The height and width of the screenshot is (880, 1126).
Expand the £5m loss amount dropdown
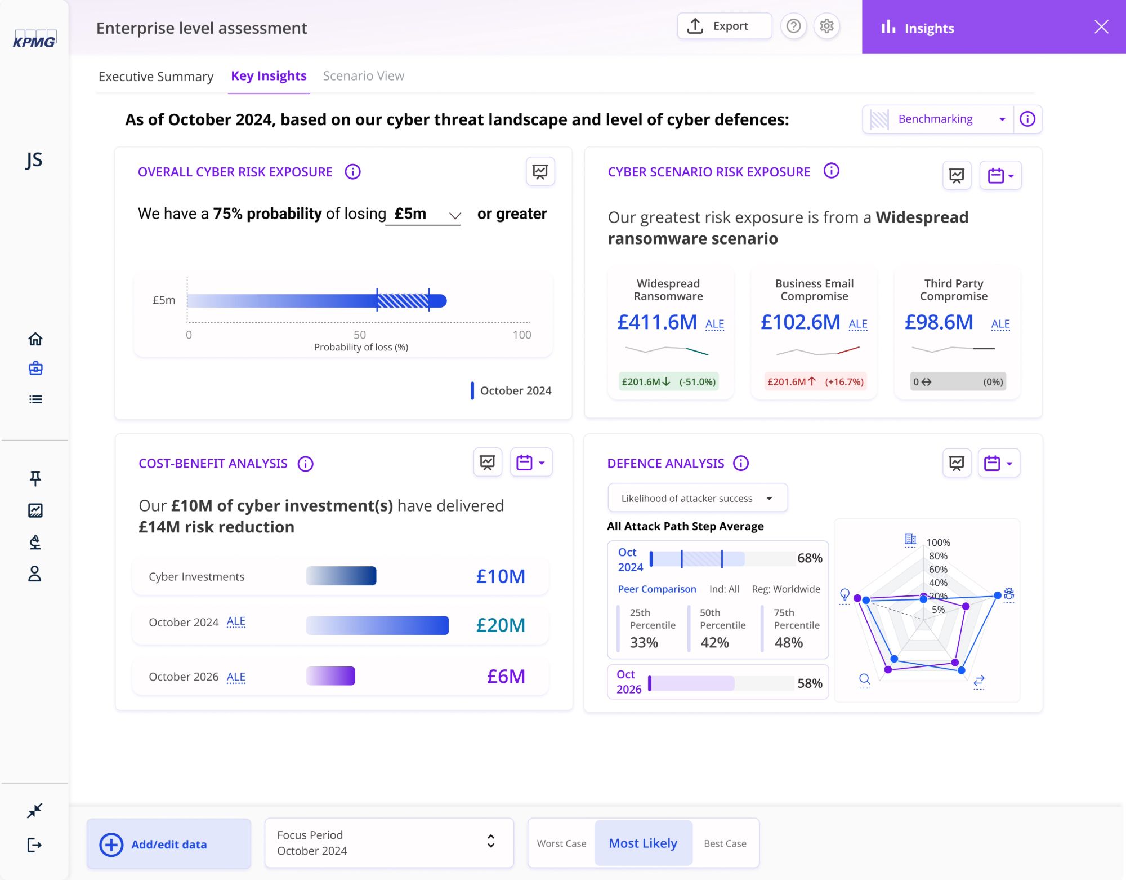pyautogui.click(x=423, y=214)
